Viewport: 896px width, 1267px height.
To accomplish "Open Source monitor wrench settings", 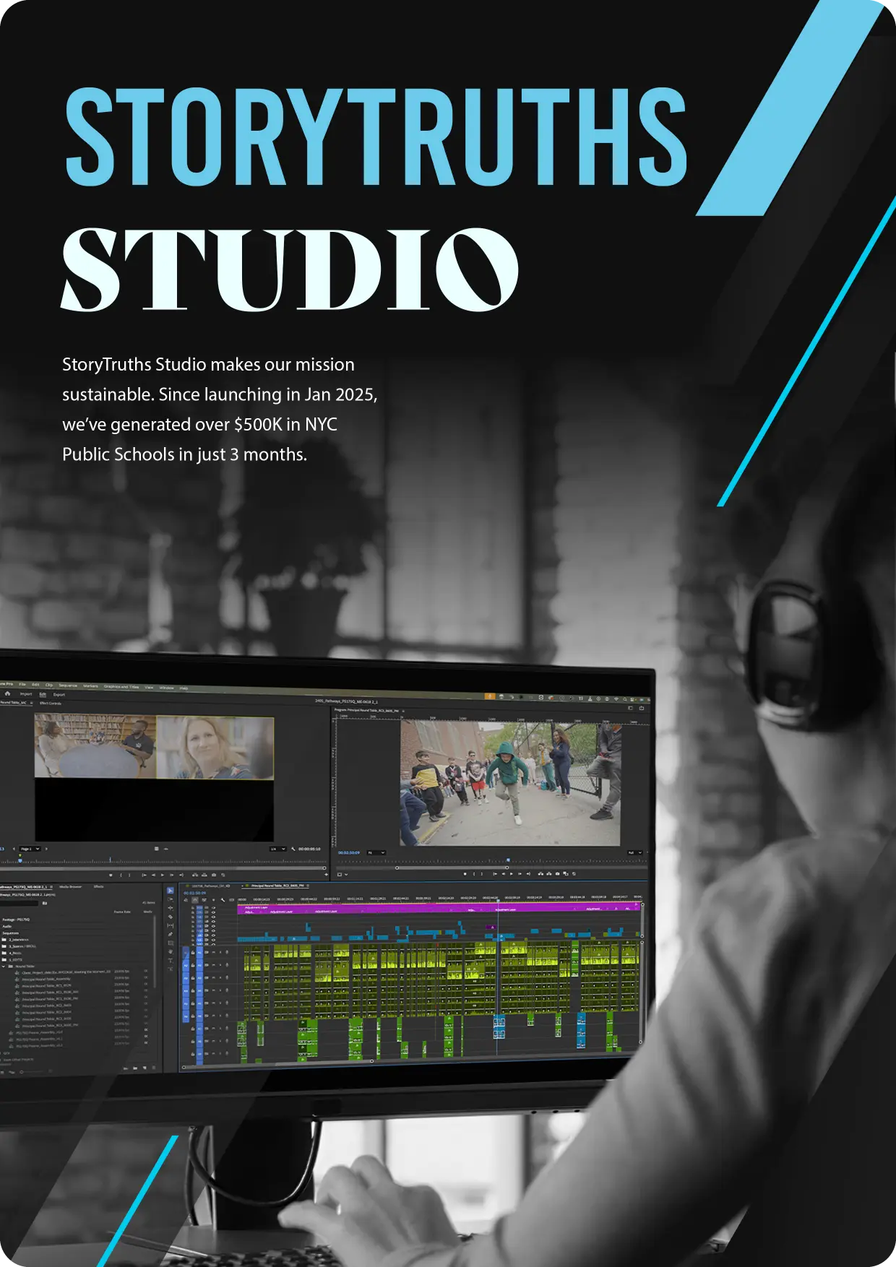I will (x=293, y=849).
